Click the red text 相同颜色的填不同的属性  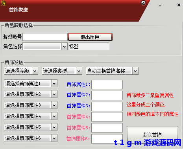(x=152, y=114)
